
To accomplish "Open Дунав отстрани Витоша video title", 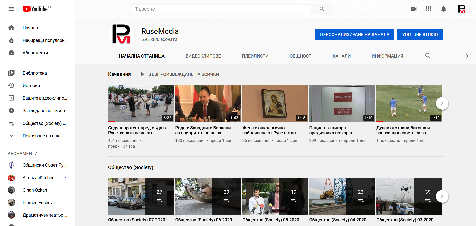I will (x=403, y=130).
